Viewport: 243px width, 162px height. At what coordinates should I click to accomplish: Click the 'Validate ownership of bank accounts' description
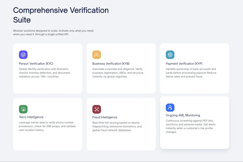point(191,73)
